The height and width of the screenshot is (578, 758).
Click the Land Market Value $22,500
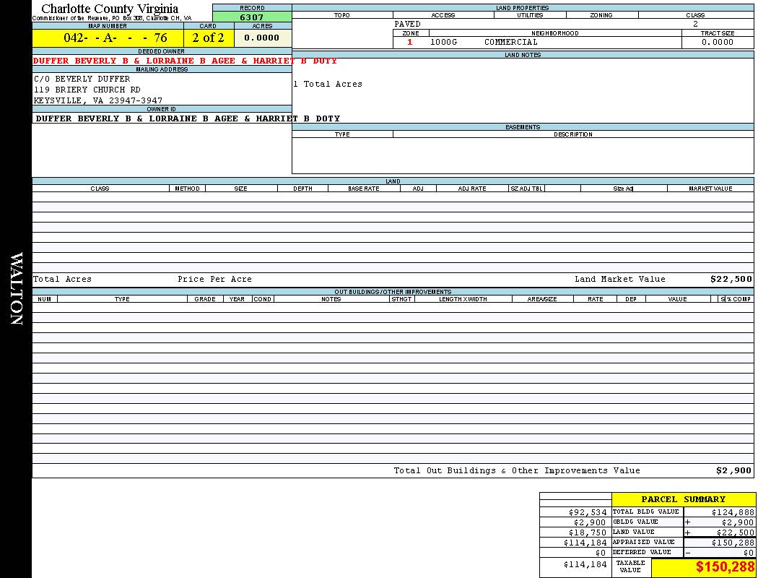coord(731,279)
